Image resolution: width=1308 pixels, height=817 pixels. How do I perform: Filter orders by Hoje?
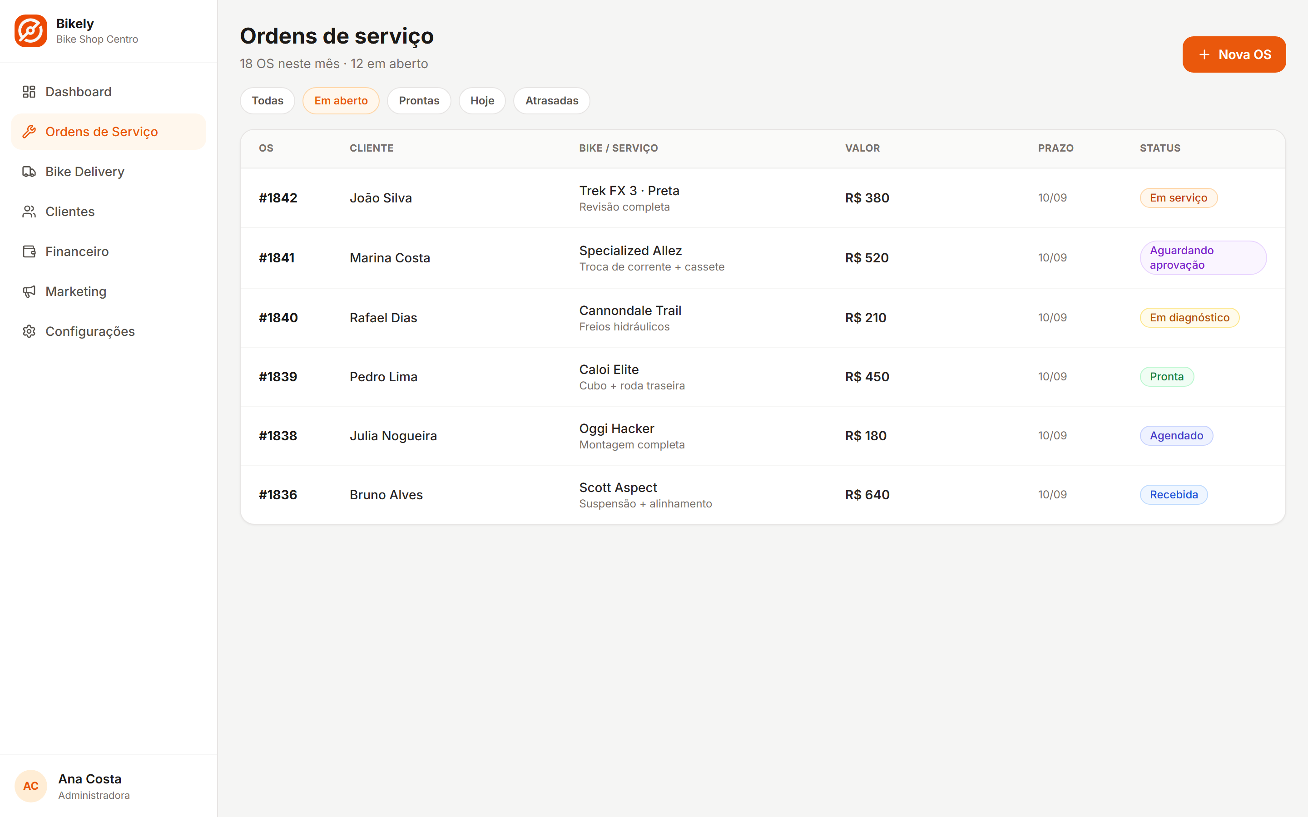[482, 100]
